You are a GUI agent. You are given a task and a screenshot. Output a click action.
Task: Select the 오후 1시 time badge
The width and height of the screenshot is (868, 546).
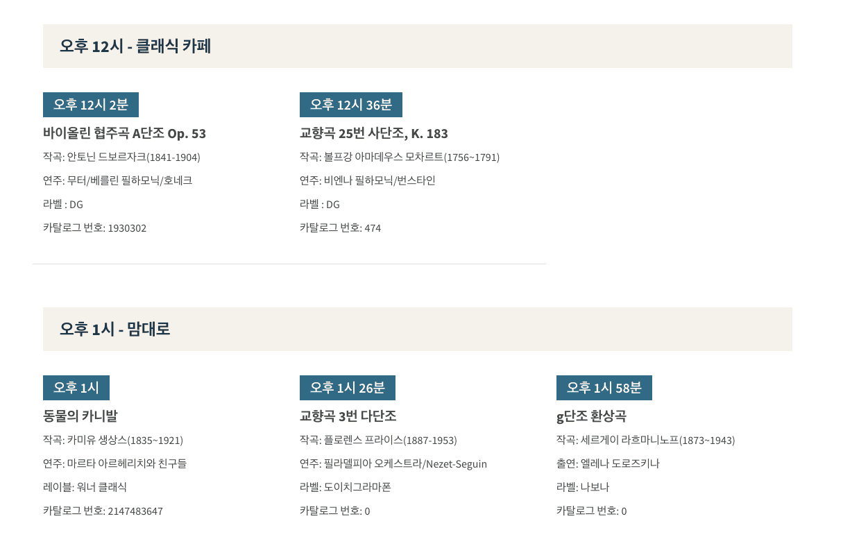tap(76, 388)
